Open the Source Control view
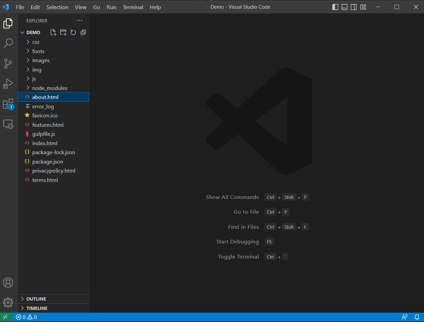This screenshot has width=424, height=322. pyautogui.click(x=8, y=64)
